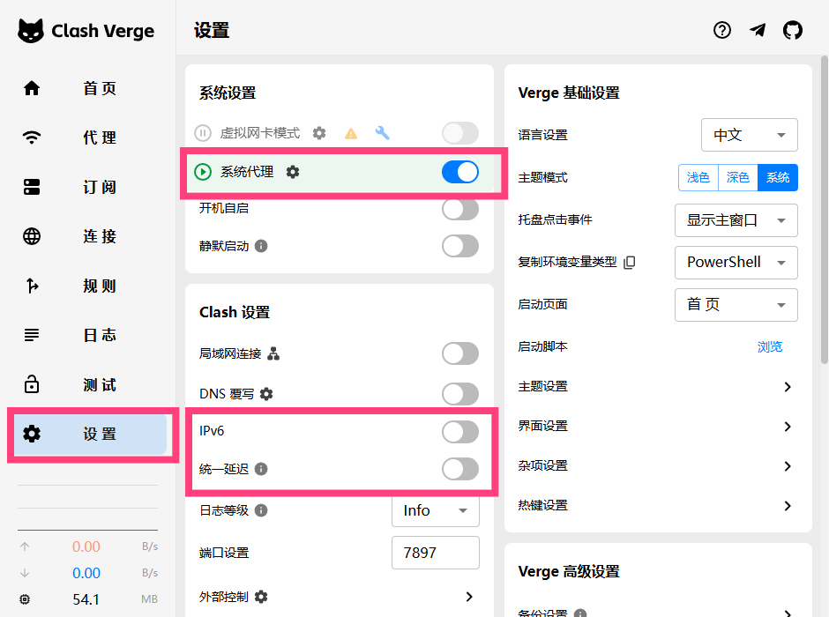Click the copy icon beside 复制环境变量类型

click(629, 263)
